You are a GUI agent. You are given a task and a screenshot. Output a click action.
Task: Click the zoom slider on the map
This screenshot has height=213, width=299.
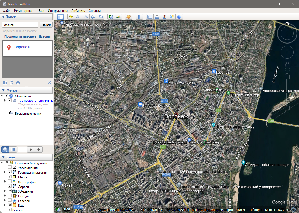point(287,92)
